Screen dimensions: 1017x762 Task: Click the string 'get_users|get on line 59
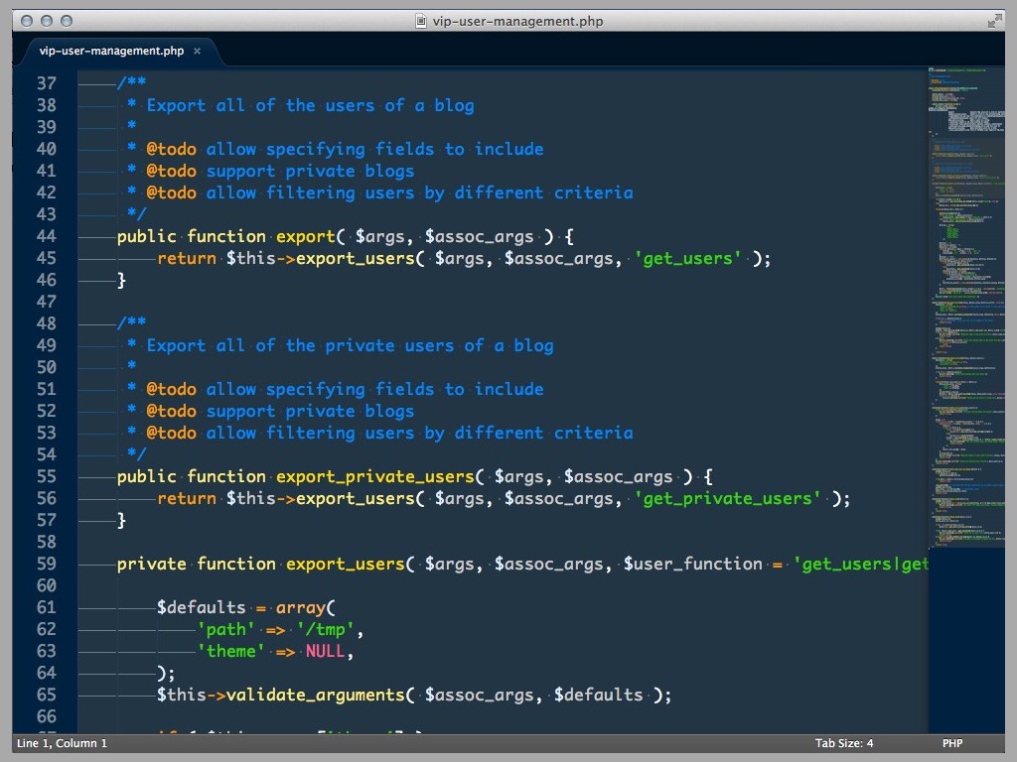(x=861, y=565)
